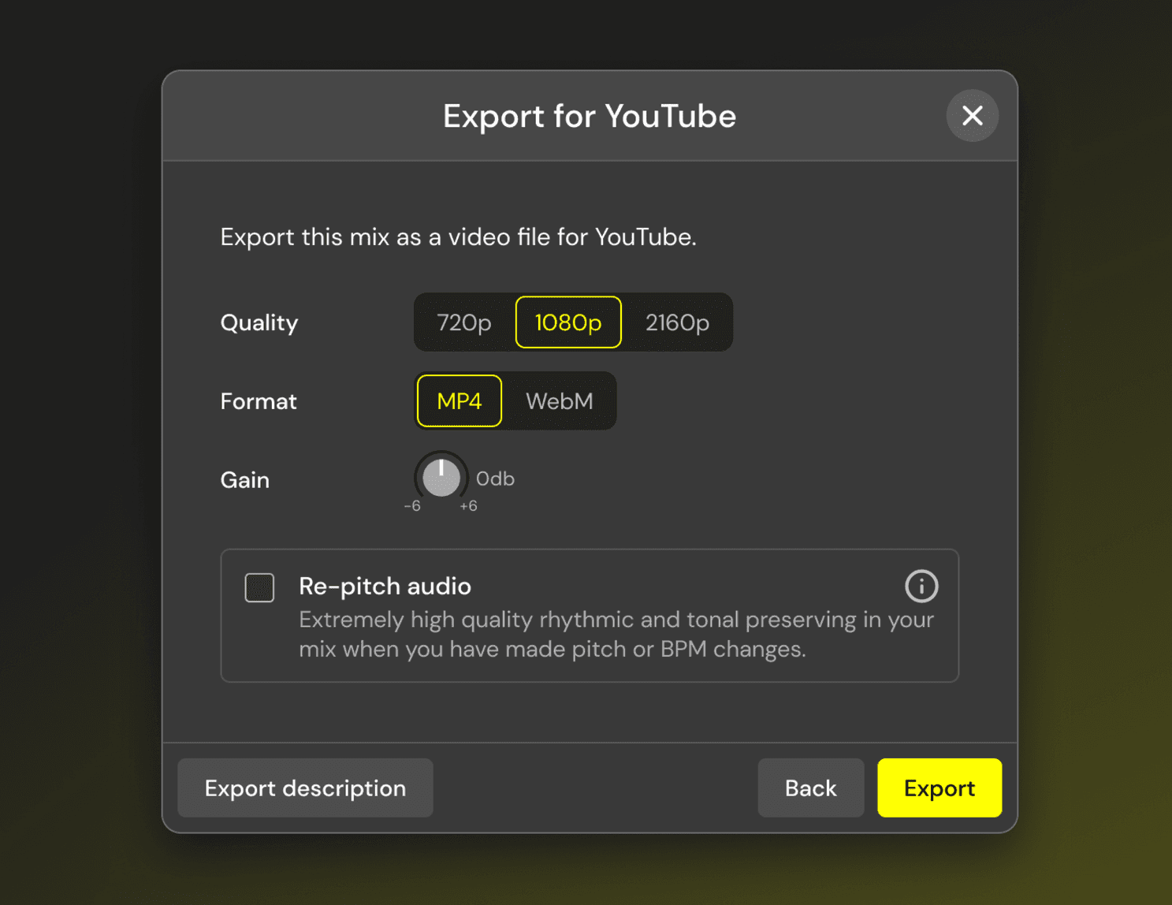The image size is (1172, 905).
Task: Click the 0db gain value readout
Action: coord(495,479)
